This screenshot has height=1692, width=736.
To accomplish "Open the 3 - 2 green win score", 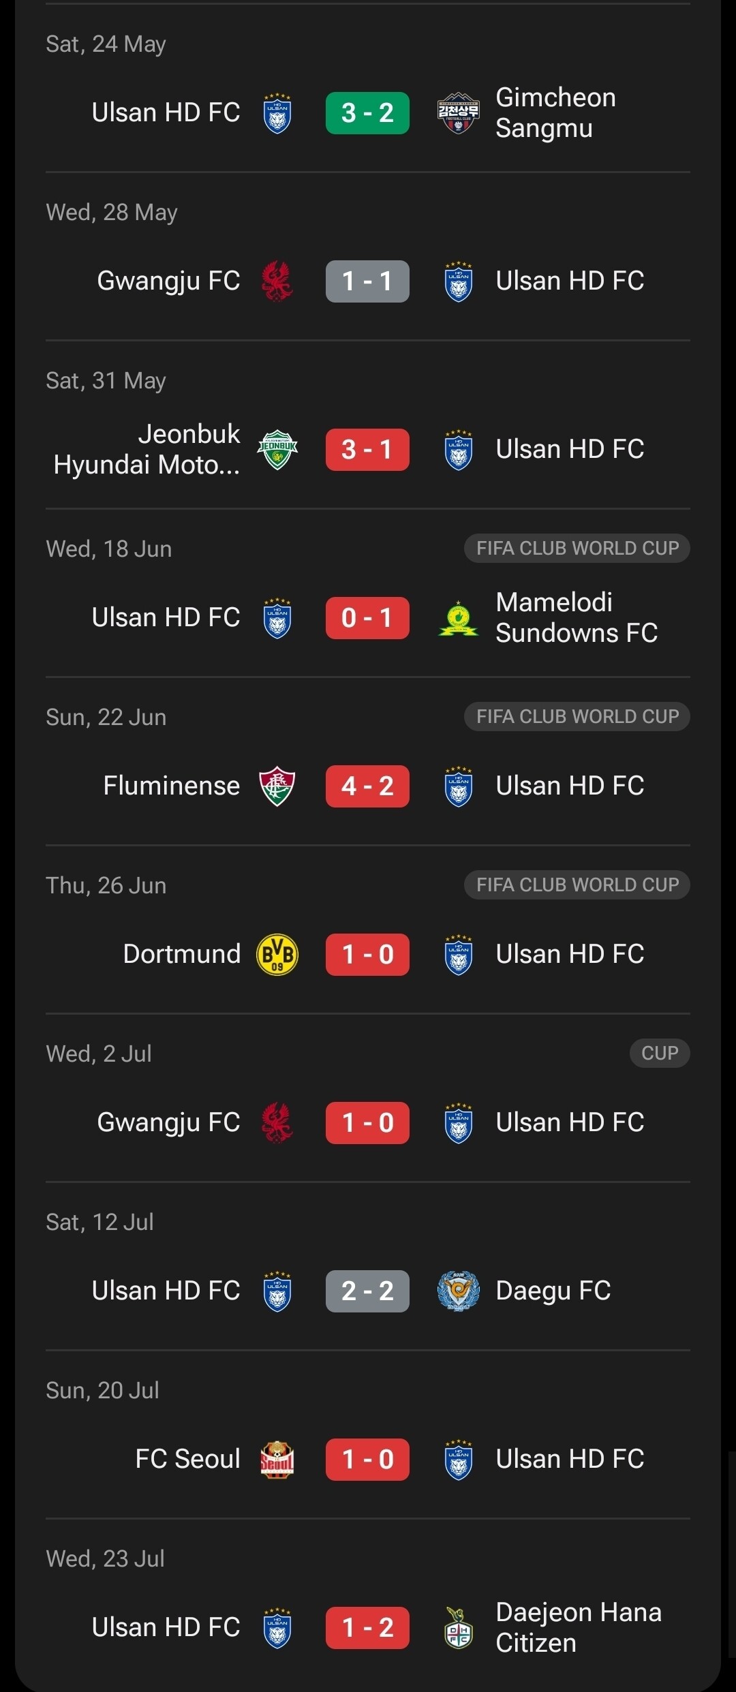I will tap(367, 113).
